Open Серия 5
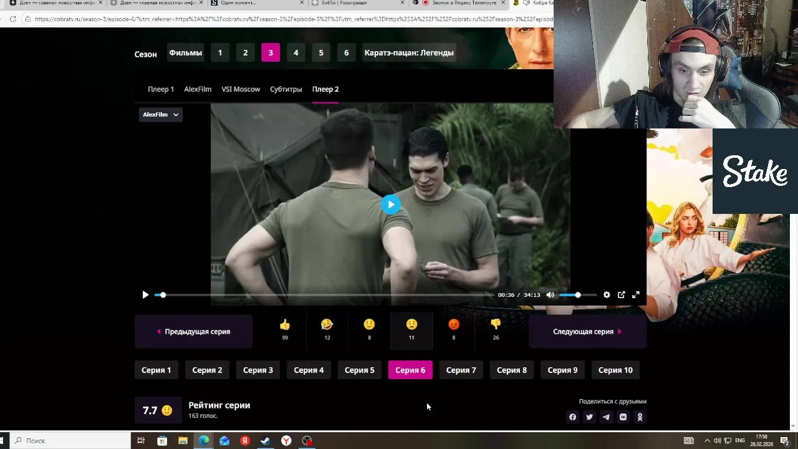The height and width of the screenshot is (449, 798). pyautogui.click(x=360, y=370)
